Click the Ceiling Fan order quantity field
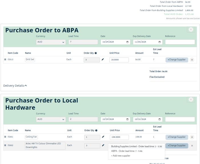This screenshot has height=164, width=200. point(92,137)
